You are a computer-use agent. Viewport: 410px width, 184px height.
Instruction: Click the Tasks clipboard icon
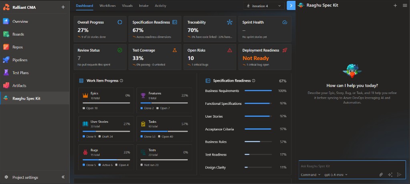click(x=143, y=124)
